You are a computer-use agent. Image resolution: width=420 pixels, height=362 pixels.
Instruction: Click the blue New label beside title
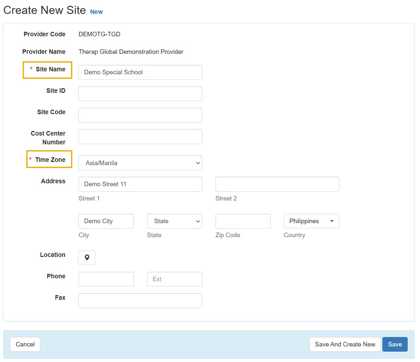coord(96,12)
